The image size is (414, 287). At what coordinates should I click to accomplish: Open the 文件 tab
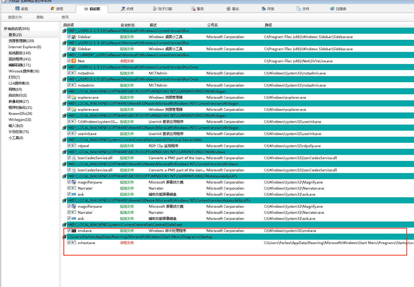click(303, 9)
